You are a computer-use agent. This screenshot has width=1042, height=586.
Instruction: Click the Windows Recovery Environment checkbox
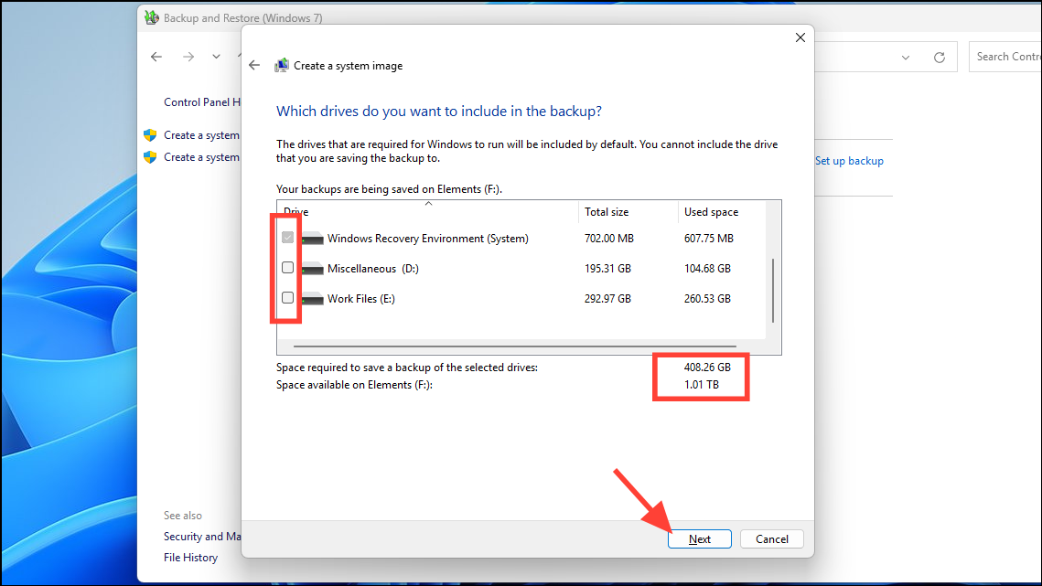287,238
